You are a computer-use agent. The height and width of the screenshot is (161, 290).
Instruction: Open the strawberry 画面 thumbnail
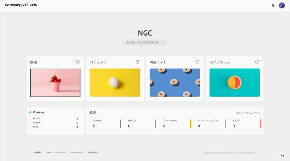click(55, 83)
